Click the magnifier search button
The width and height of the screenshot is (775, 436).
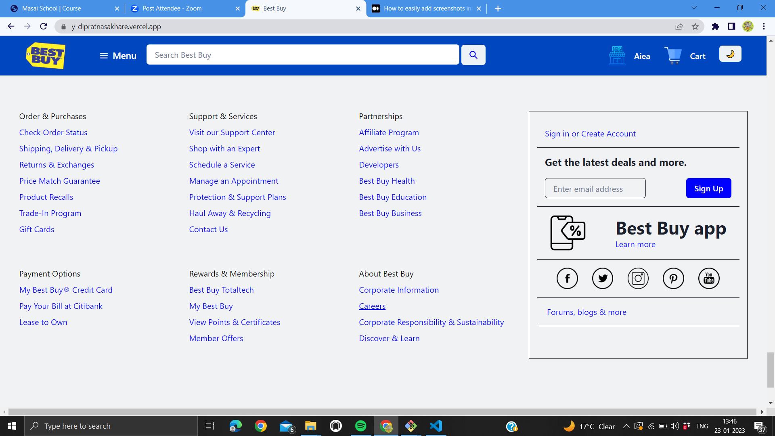473,55
